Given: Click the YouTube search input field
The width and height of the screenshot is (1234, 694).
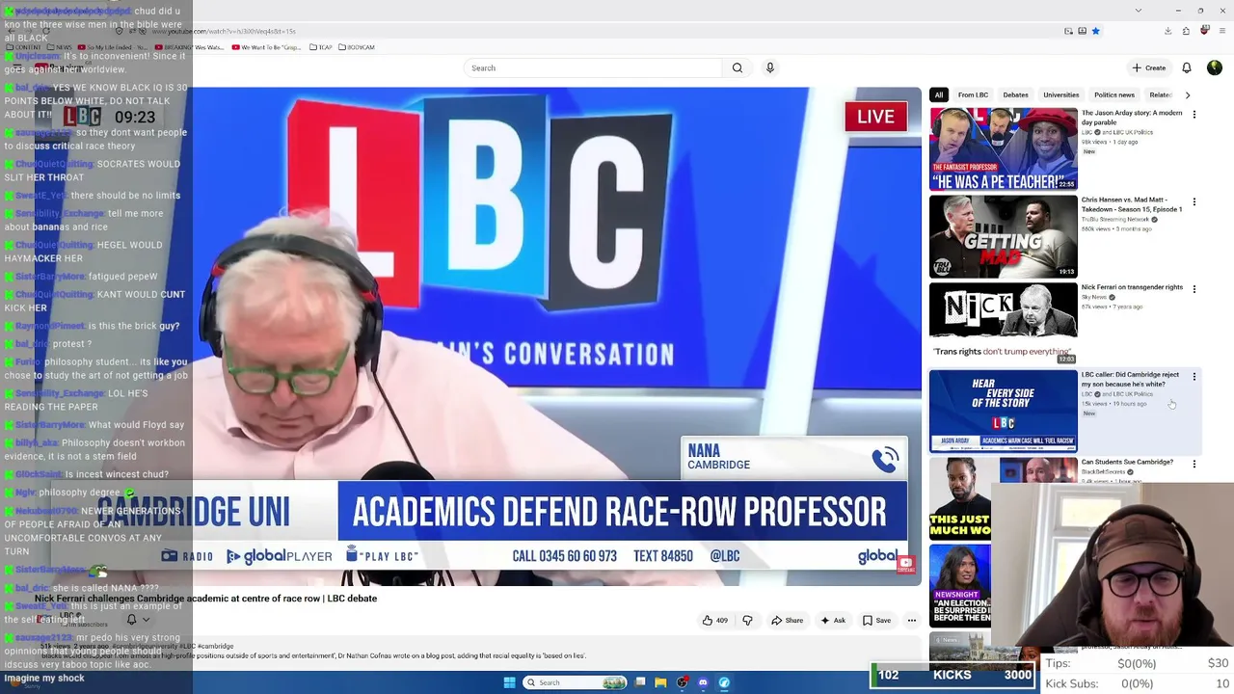Looking at the screenshot, I should [x=593, y=67].
